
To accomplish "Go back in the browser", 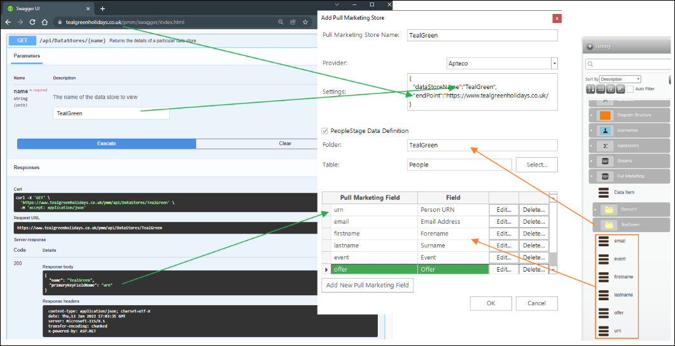I will pos(8,22).
